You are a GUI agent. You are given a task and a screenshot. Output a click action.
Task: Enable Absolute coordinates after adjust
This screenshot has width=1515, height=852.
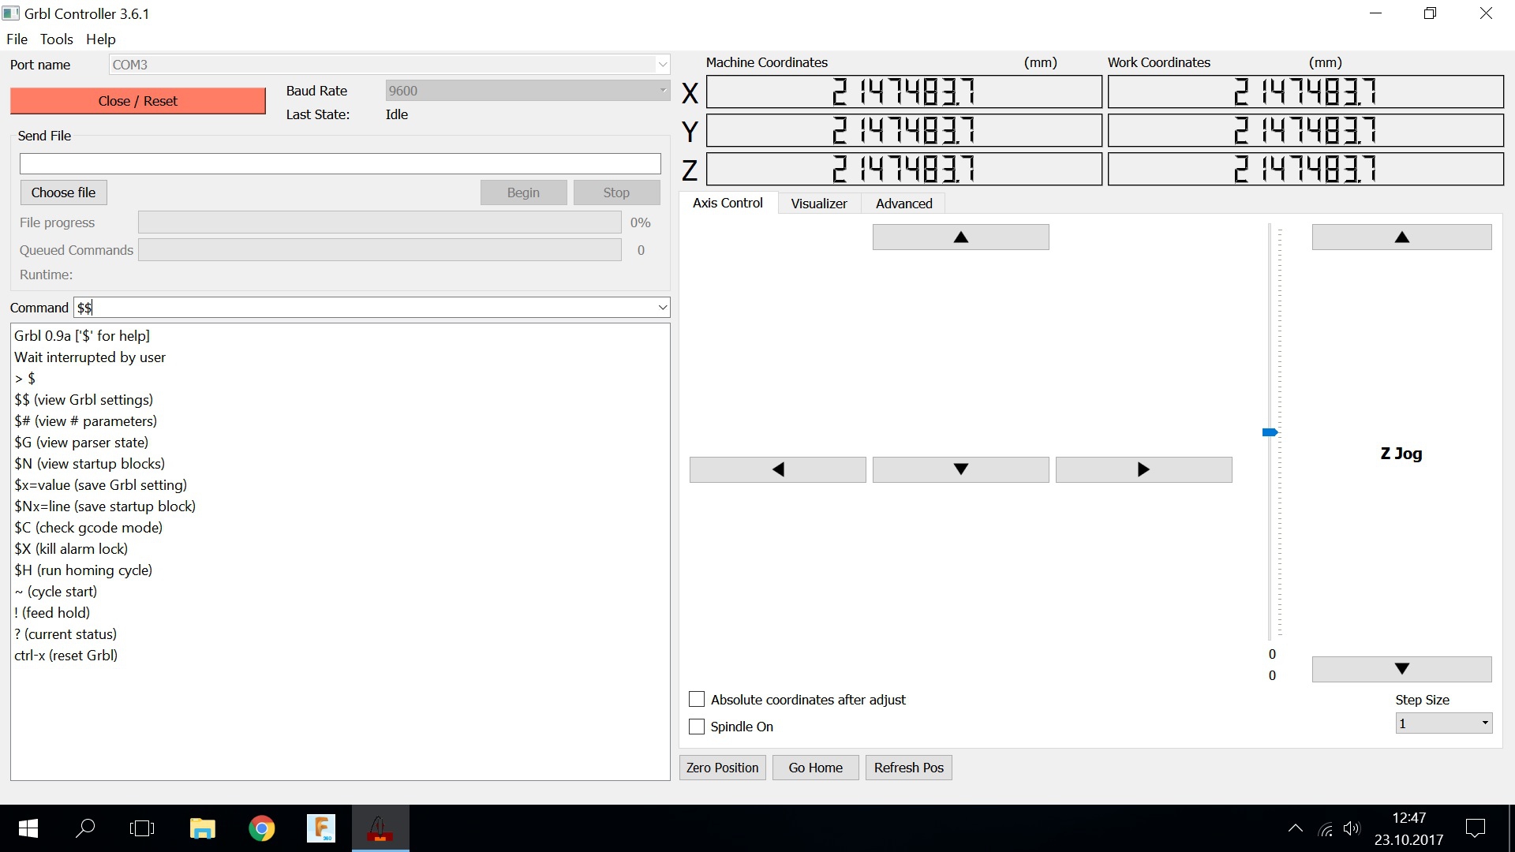(696, 699)
